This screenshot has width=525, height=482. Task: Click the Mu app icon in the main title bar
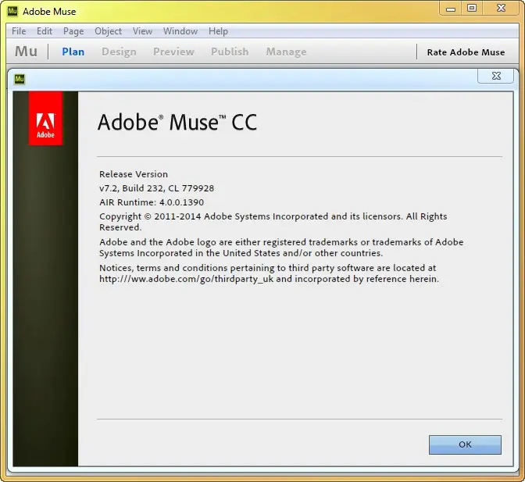[12, 11]
